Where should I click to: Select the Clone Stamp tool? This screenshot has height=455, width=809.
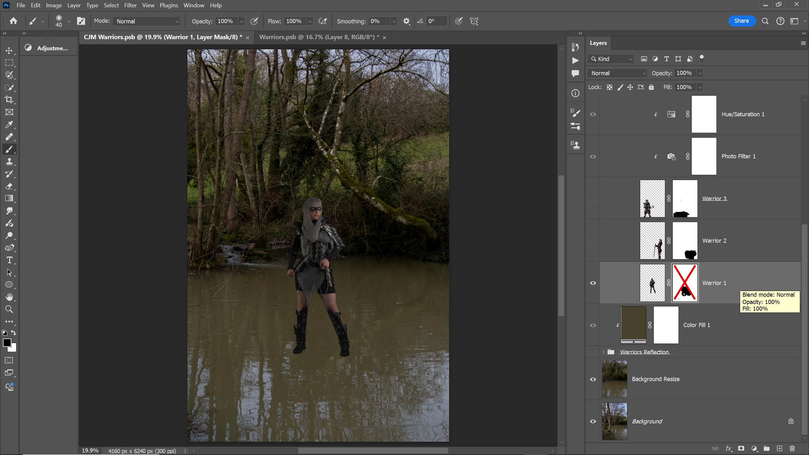click(x=9, y=161)
